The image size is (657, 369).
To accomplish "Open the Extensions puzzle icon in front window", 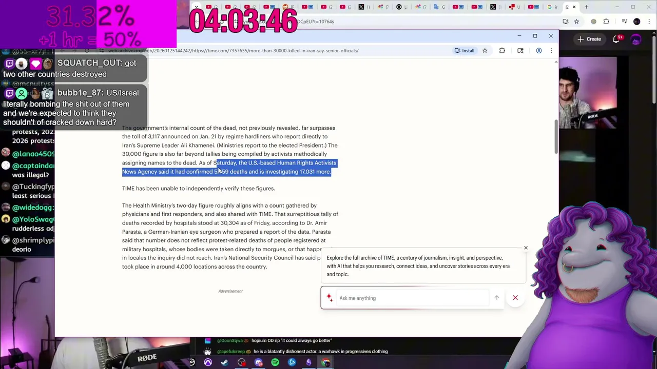I will tap(502, 51).
